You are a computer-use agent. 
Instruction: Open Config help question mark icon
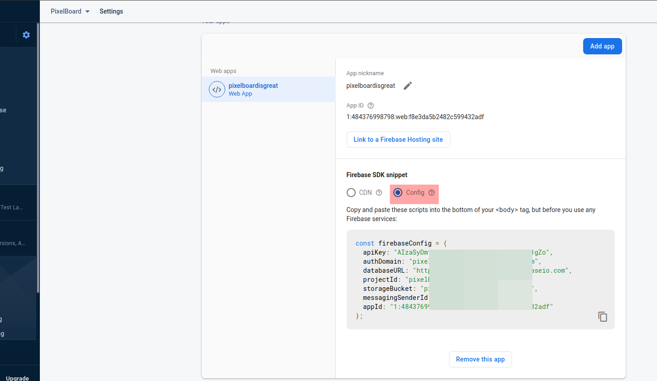pos(431,193)
